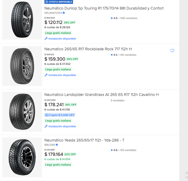The width and height of the screenshot is (188, 181).
Task: Click the wrench icon under Dunlop listing
Action: [x=46, y=39]
